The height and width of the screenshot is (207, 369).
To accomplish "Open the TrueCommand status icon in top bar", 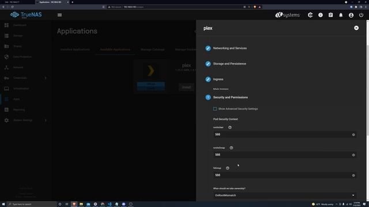I will click(310, 15).
